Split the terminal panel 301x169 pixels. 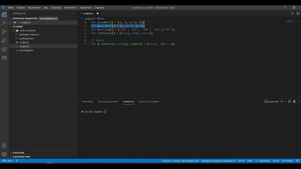(x=289, y=101)
